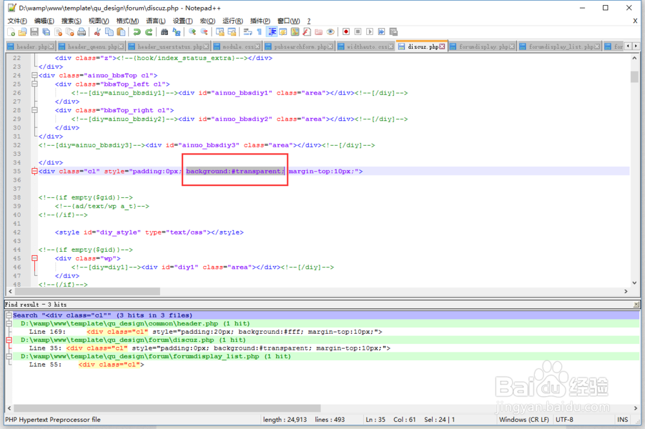The image size is (645, 429).
Task: Open the 插件(P) menu
Action: pos(260,21)
